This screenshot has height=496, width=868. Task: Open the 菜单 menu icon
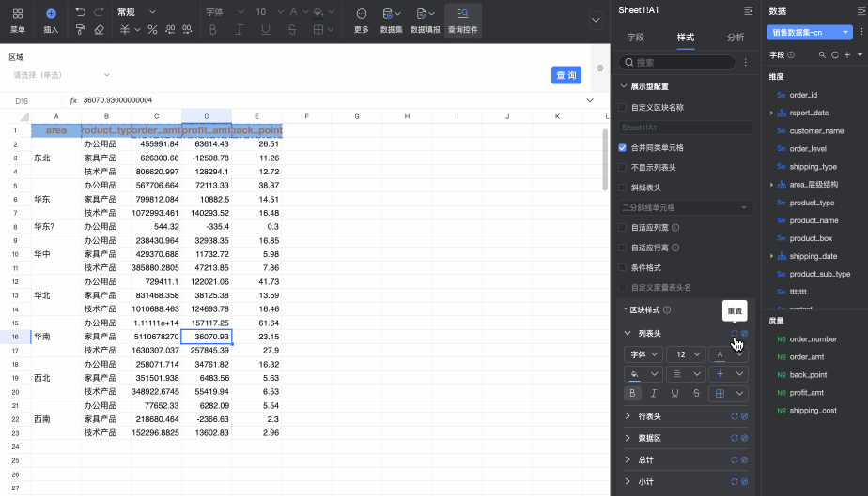[18, 13]
